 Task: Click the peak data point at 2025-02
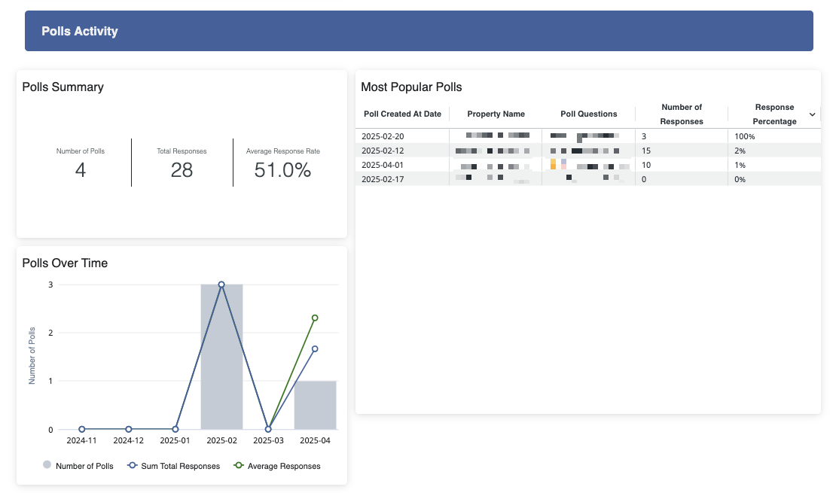click(221, 285)
